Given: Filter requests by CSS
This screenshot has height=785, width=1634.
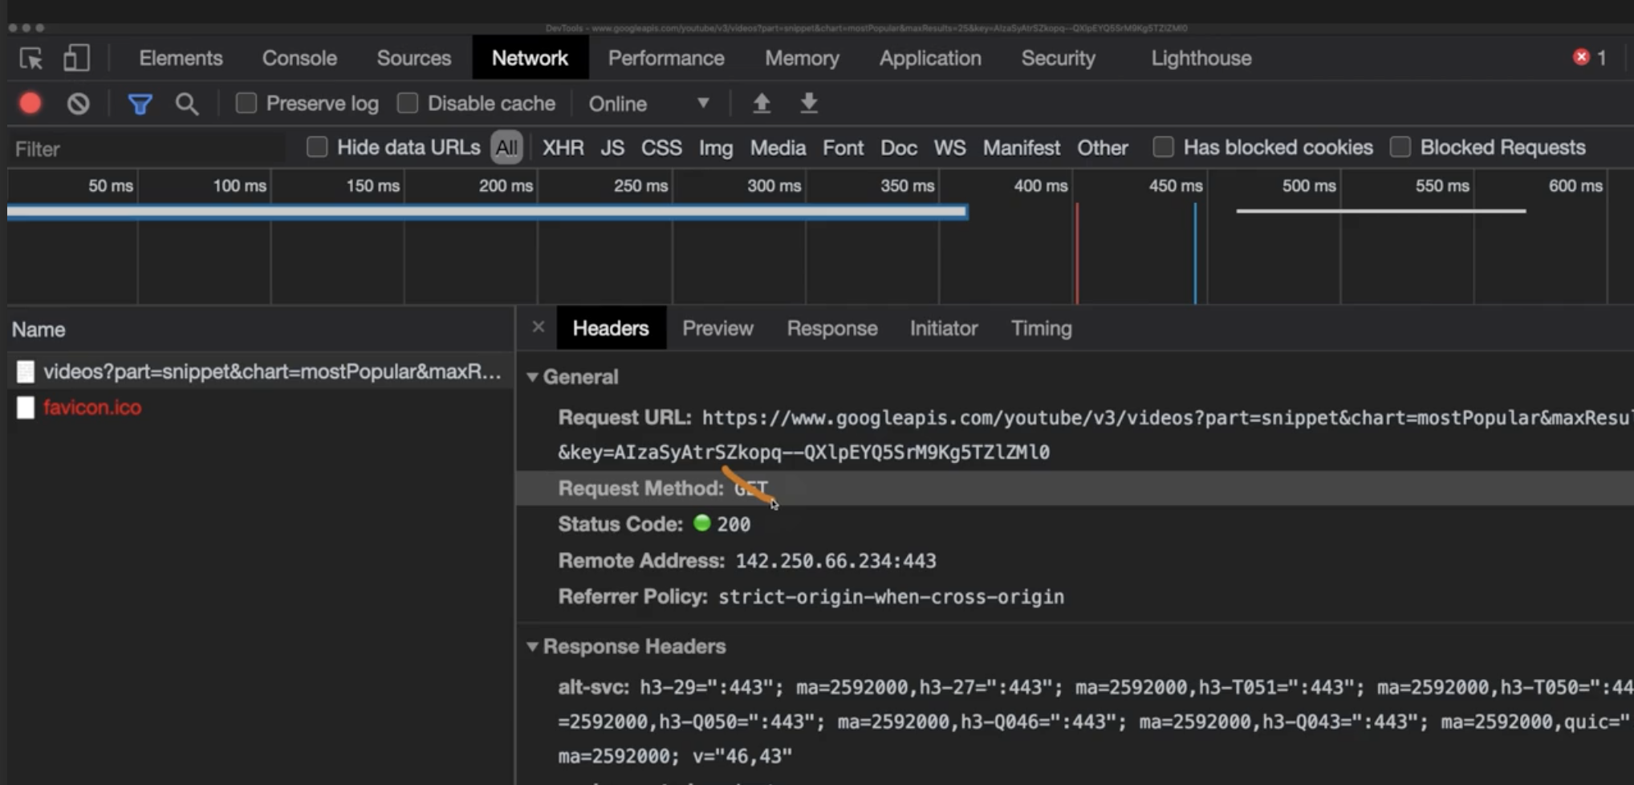Looking at the screenshot, I should click(x=661, y=148).
